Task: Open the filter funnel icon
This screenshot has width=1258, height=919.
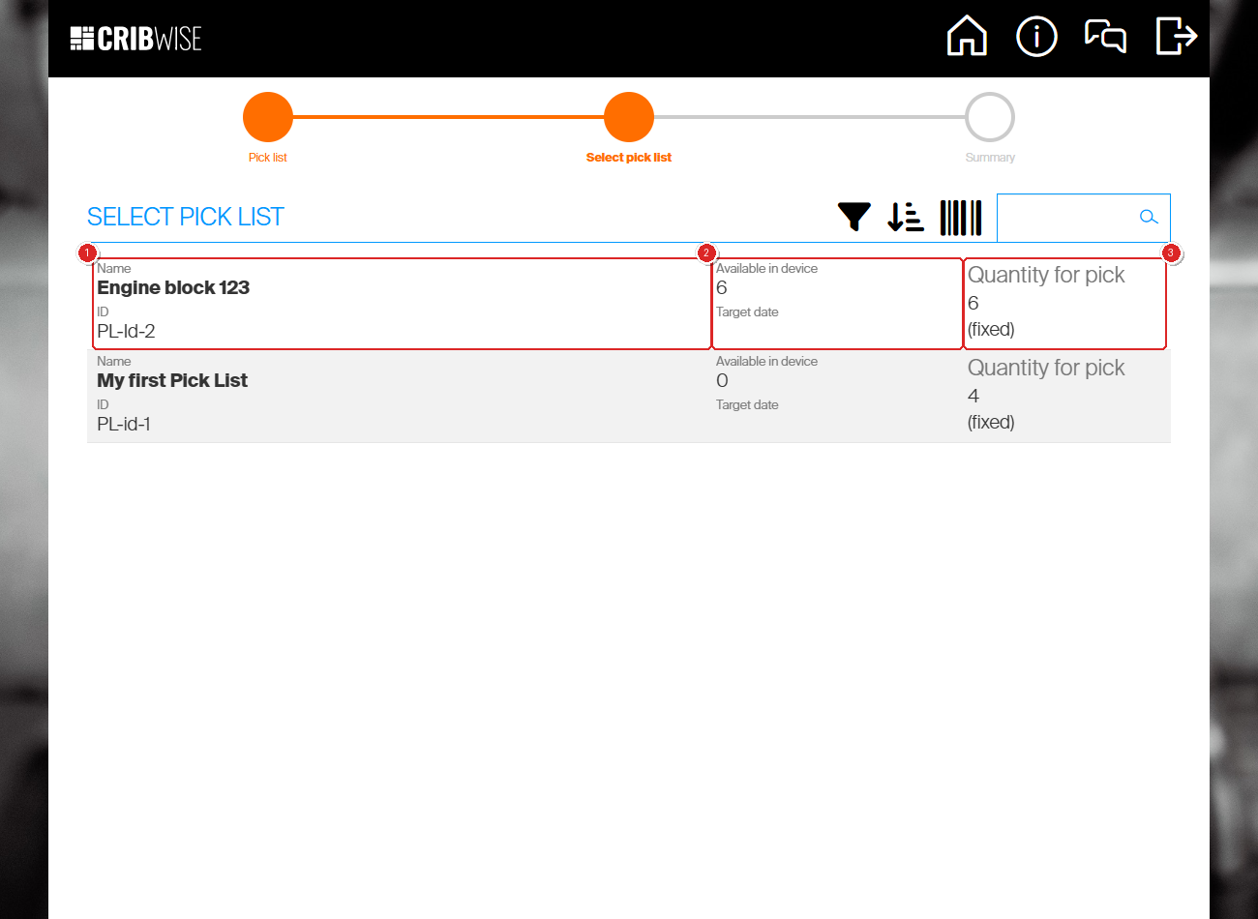Action: click(x=854, y=217)
